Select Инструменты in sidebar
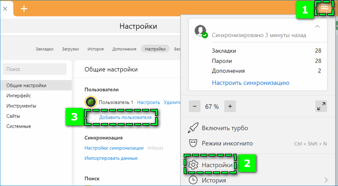This screenshot has height=186, width=338. click(x=21, y=106)
